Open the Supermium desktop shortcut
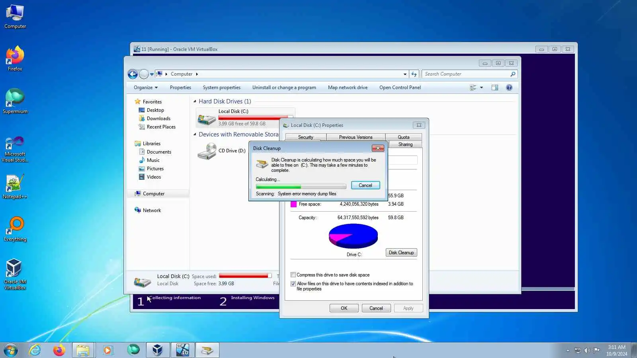 tap(15, 101)
